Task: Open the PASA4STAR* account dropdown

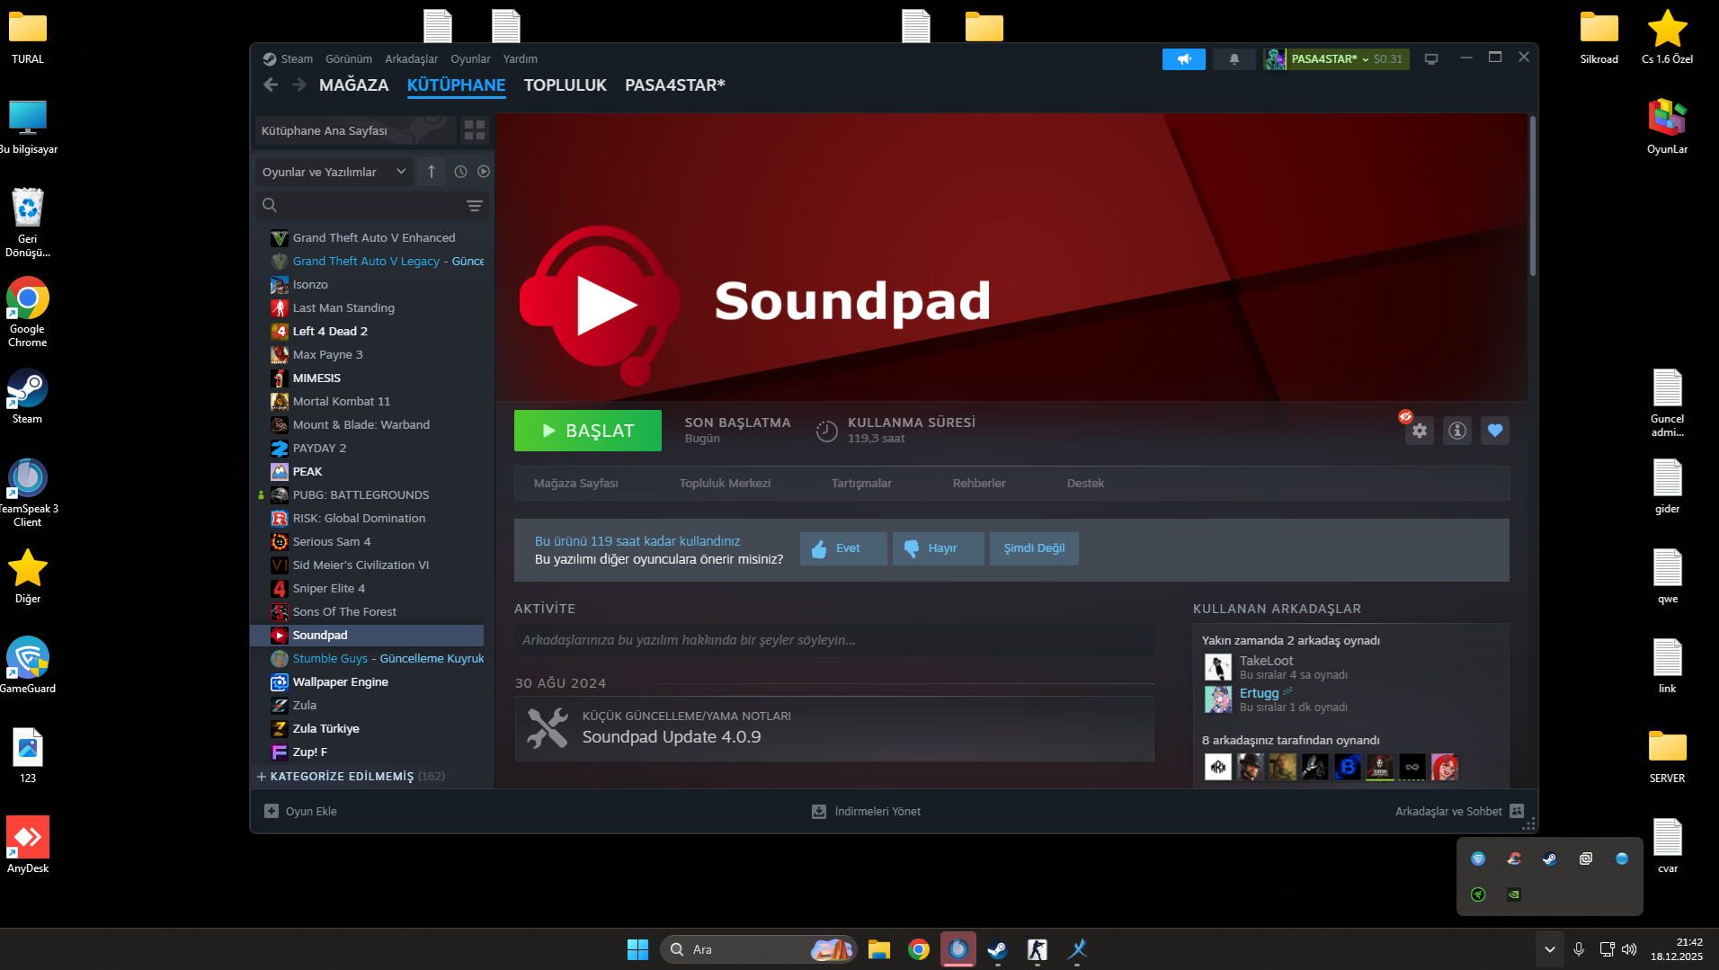Action: coord(1336,59)
